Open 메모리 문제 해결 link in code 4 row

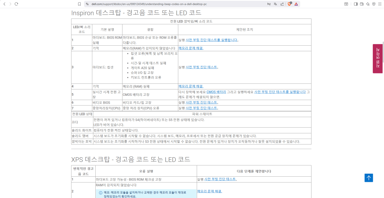click(191, 86)
